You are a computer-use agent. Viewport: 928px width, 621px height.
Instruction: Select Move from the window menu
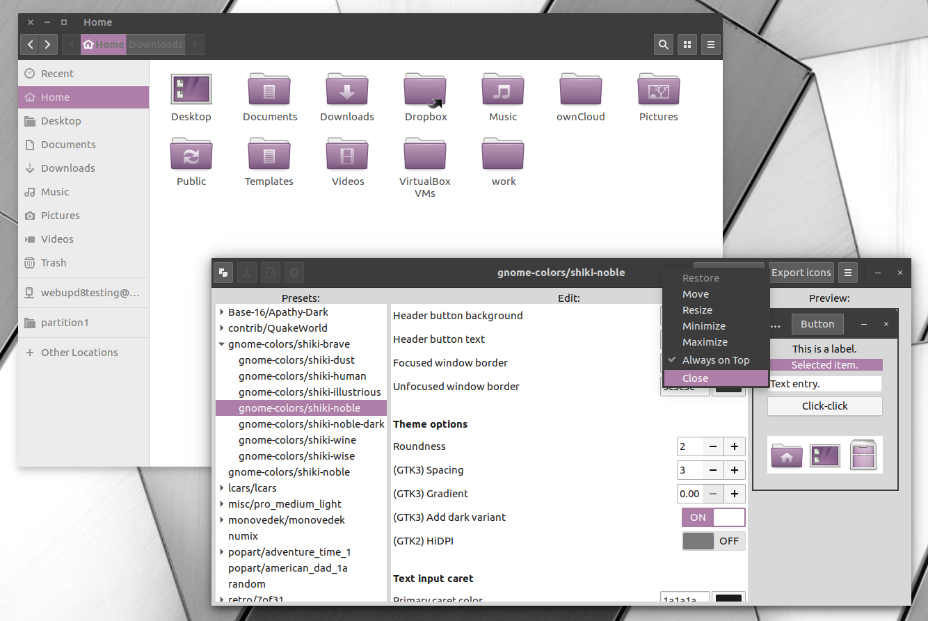tap(695, 293)
